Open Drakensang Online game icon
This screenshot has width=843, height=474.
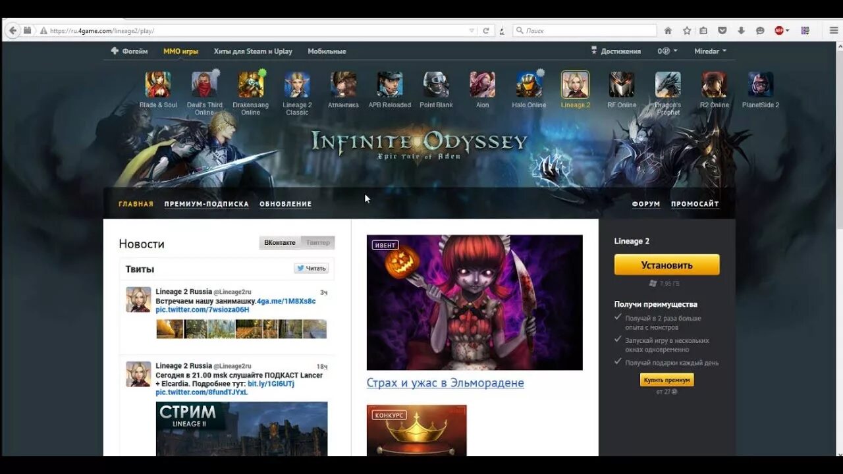pyautogui.click(x=251, y=85)
